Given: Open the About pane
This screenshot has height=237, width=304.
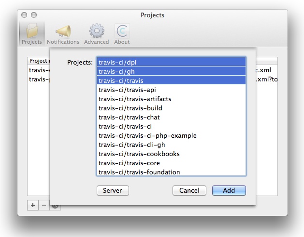Looking at the screenshot, I should pos(122,34).
